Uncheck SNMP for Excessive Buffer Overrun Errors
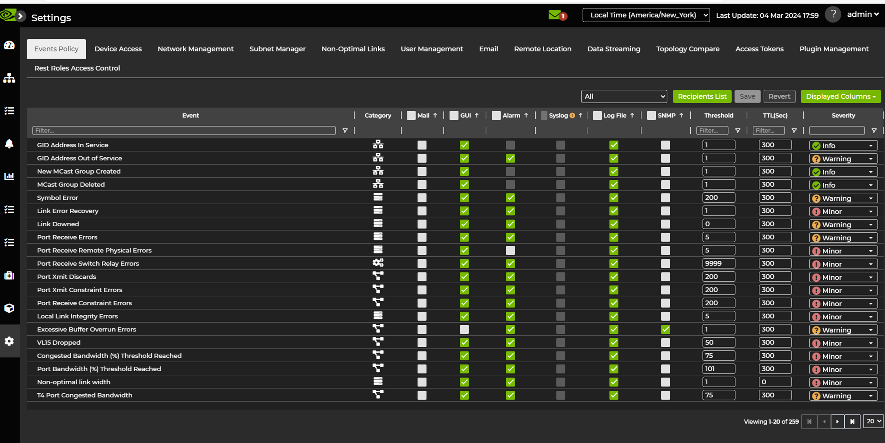This screenshot has width=885, height=443. point(665,329)
